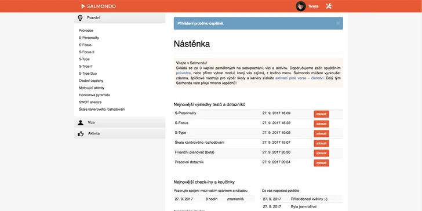Click the date 27. 9. 2017 18:09
The height and width of the screenshot is (211, 422).
pos(277,113)
